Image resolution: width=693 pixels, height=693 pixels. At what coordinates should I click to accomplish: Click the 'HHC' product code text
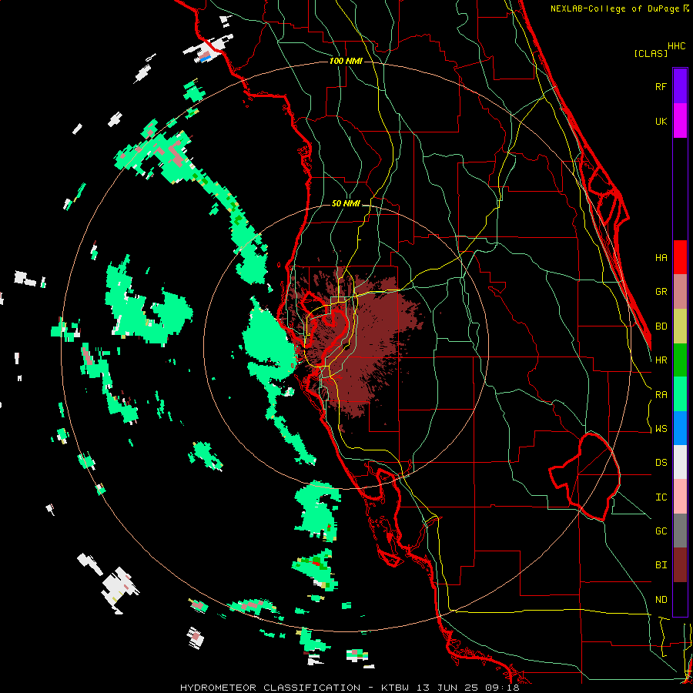coord(677,46)
